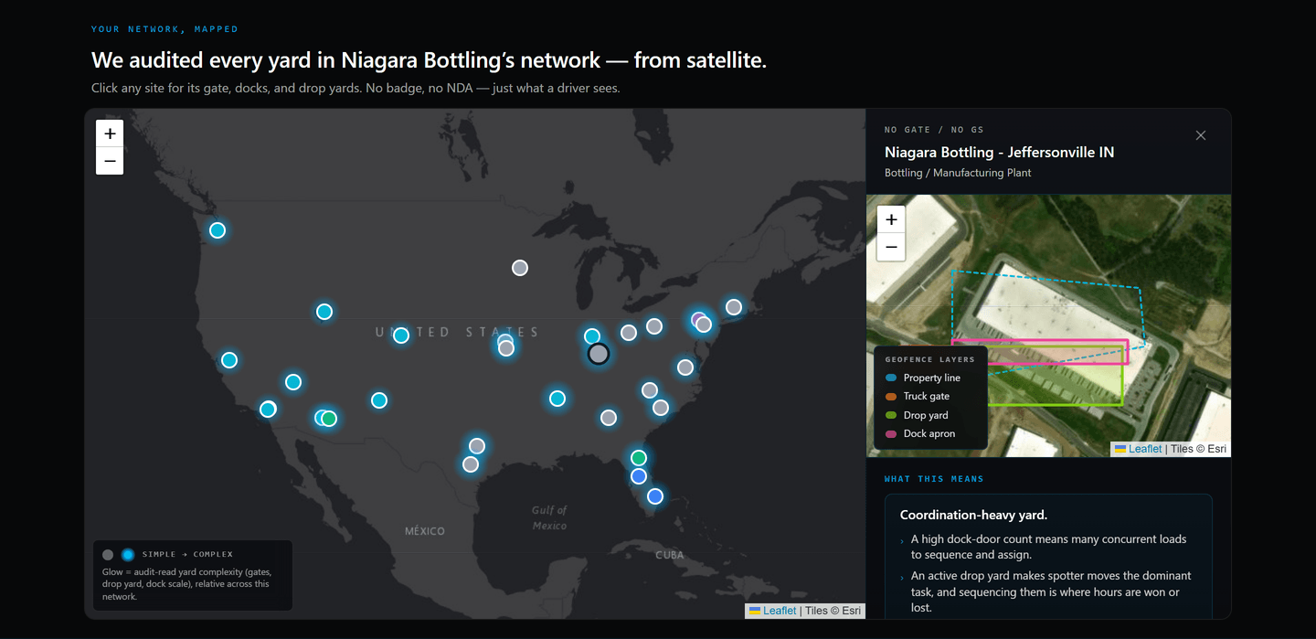Viewport: 1316px width, 639px height.
Task: Select the gray marker in Missouri
Action: [506, 348]
